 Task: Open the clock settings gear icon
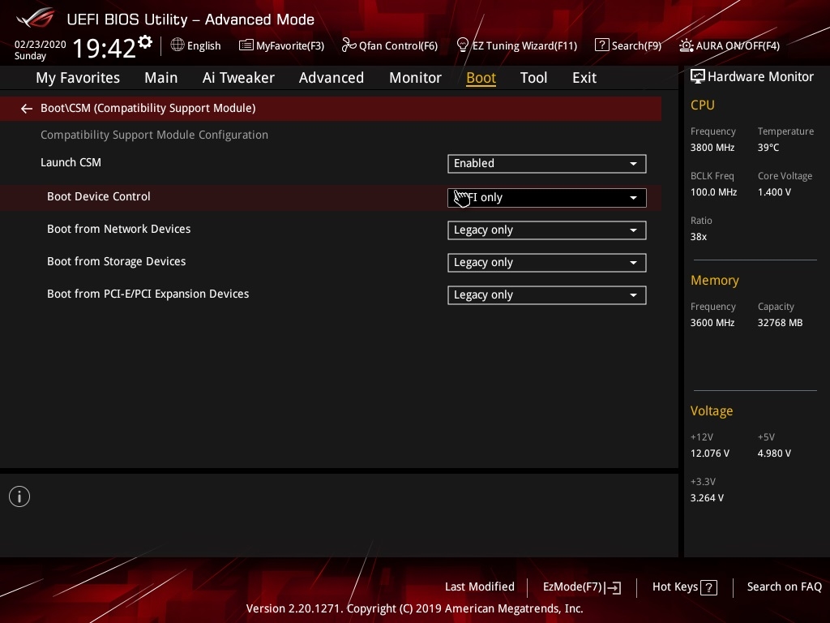(x=145, y=41)
